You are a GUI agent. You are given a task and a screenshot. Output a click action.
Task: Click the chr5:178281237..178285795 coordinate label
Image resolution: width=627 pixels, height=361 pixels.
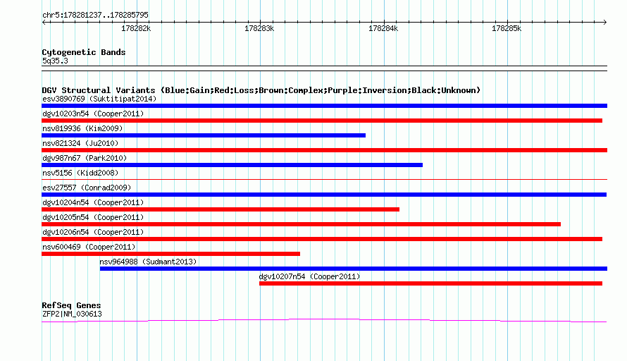(95, 15)
